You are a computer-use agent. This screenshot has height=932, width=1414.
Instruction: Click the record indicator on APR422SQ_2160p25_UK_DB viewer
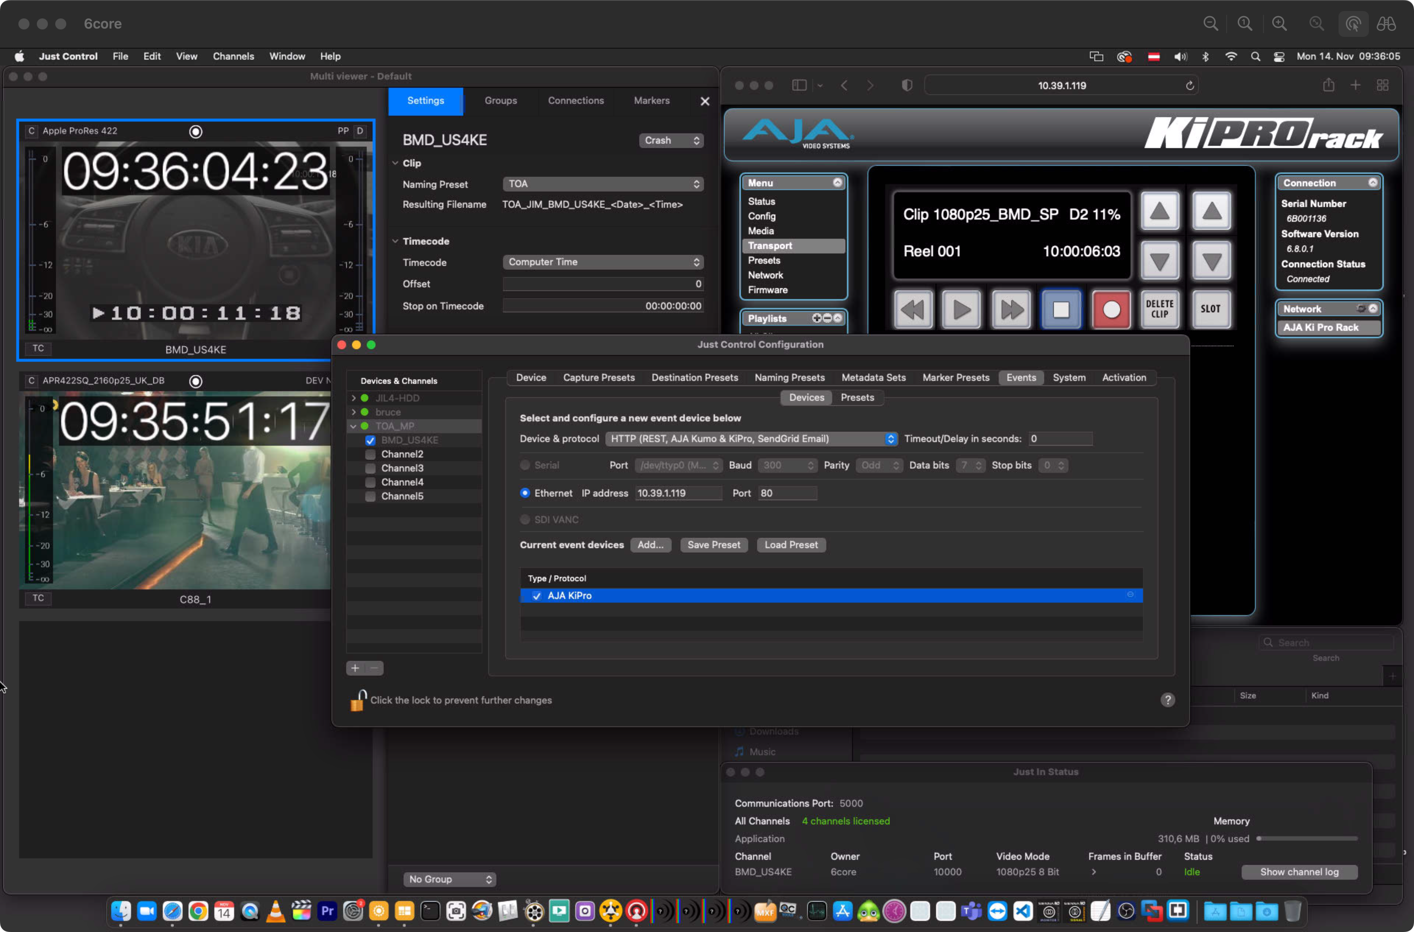coord(196,381)
